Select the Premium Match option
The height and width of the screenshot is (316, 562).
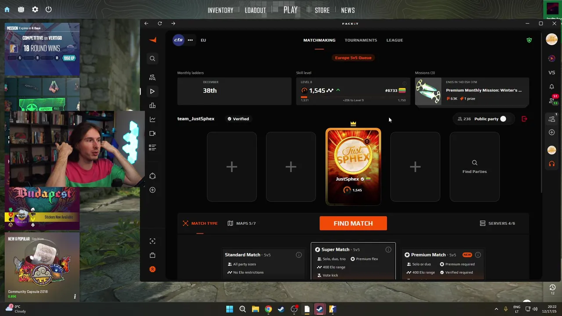[x=442, y=263]
